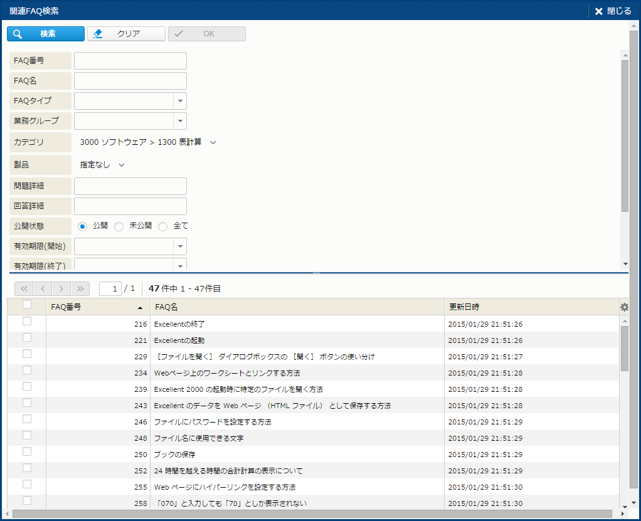
Task: Toggle the select-all checkbox in grid header
Action: click(x=27, y=305)
